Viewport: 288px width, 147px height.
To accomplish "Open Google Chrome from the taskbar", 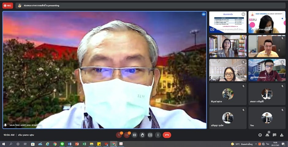I will click(x=55, y=144).
